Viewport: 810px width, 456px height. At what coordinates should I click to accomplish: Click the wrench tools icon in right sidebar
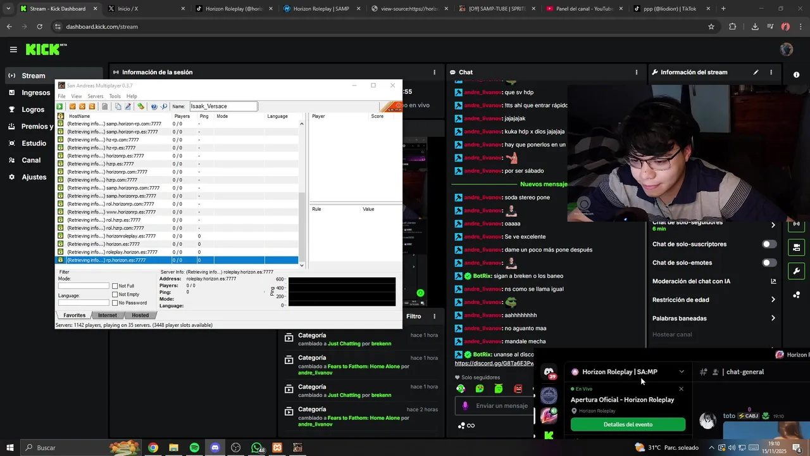(796, 271)
